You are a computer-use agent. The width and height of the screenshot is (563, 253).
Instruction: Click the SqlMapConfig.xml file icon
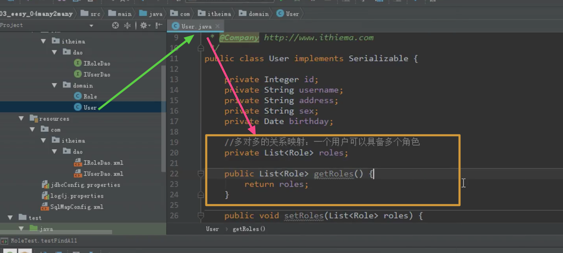(45, 206)
